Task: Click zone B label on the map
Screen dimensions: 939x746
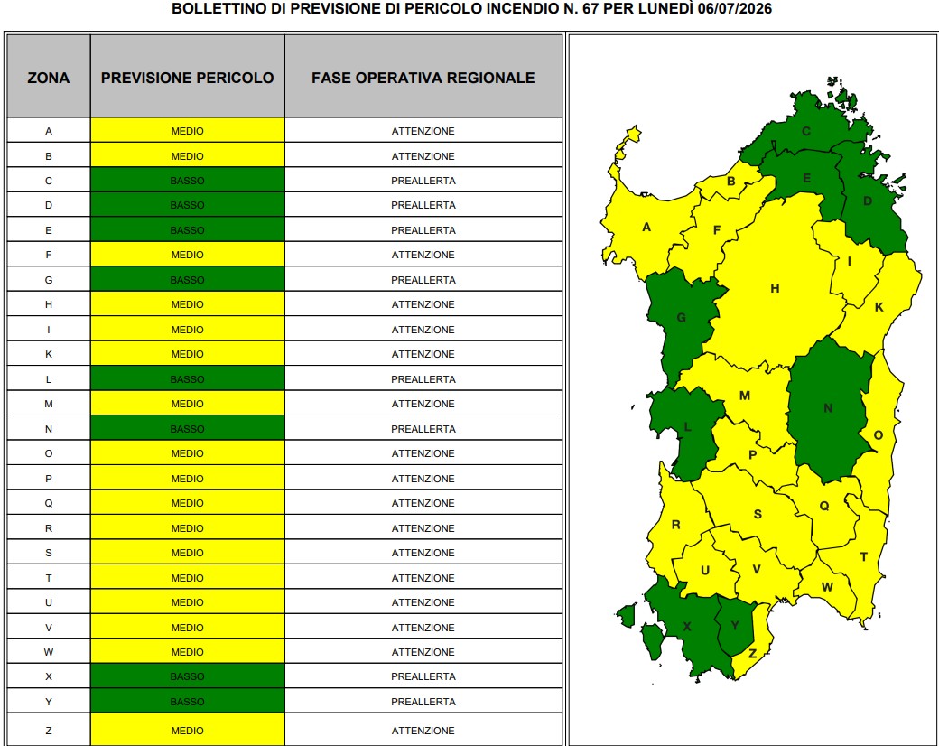Action: click(731, 181)
